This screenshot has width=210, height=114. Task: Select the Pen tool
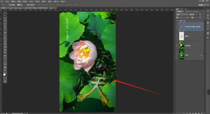5,56
